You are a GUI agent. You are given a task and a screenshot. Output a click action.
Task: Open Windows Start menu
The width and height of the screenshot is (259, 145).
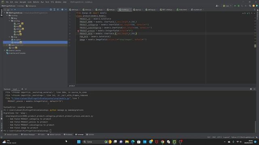pyautogui.click(x=79, y=142)
